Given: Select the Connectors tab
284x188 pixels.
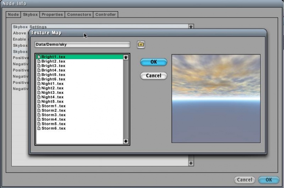Looking at the screenshot, I should point(79,15).
